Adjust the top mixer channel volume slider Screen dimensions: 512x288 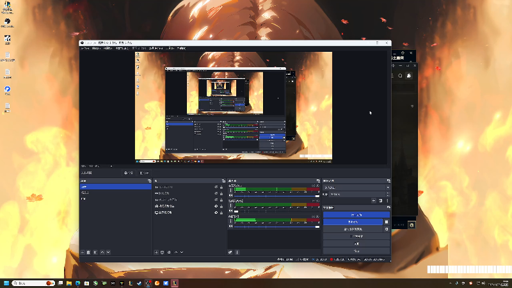click(277, 196)
